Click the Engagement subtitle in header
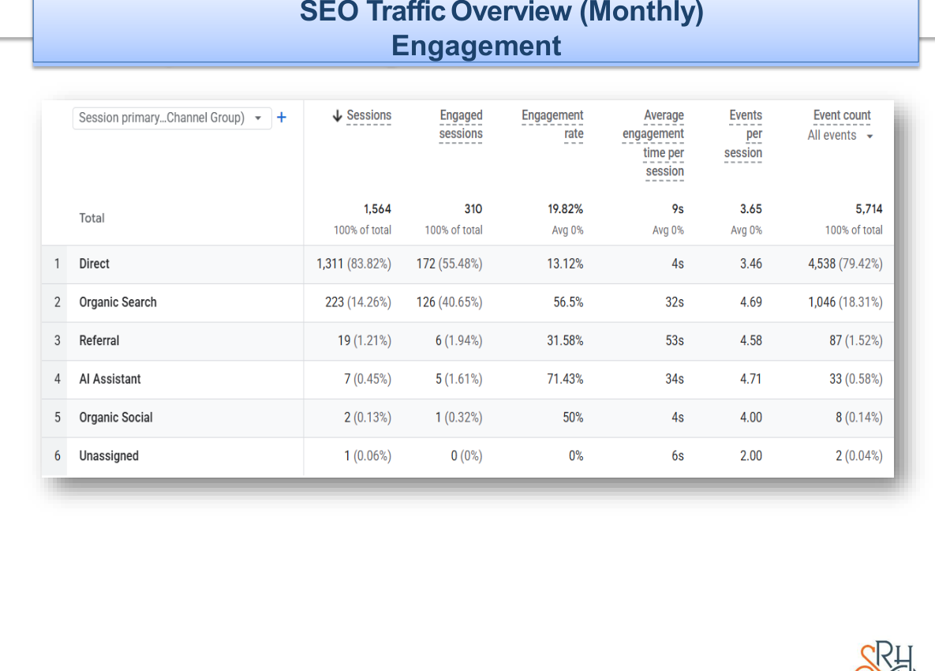The width and height of the screenshot is (935, 671). pos(476,46)
